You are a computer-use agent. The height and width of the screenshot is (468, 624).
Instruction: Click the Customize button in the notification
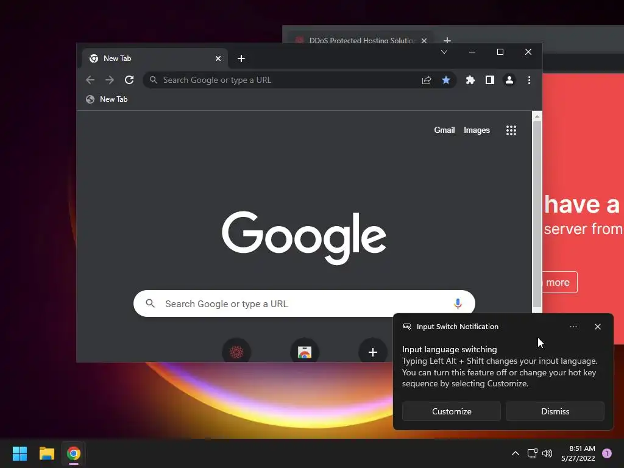pyautogui.click(x=452, y=411)
